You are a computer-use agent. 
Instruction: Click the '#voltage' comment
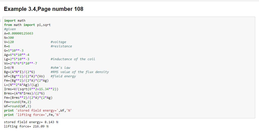[x=58, y=42]
